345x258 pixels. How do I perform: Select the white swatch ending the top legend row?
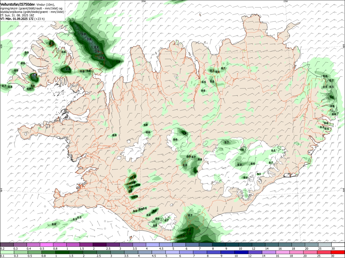pos(338,245)
